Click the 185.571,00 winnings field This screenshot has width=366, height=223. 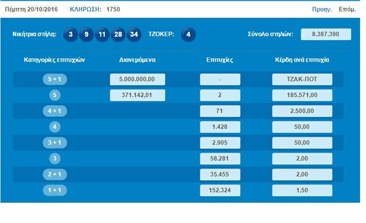pos(302,95)
